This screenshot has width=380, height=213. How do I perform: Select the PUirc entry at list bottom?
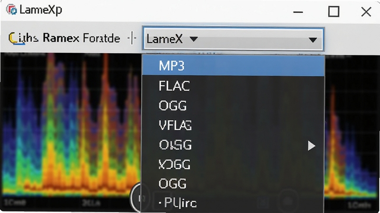(233, 203)
